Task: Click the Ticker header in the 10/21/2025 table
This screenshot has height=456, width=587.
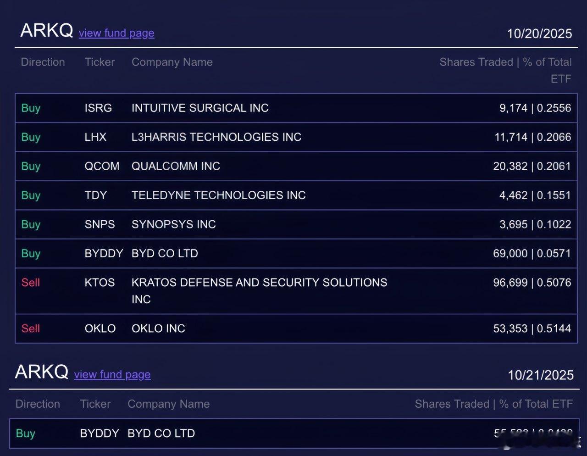Action: tap(95, 404)
